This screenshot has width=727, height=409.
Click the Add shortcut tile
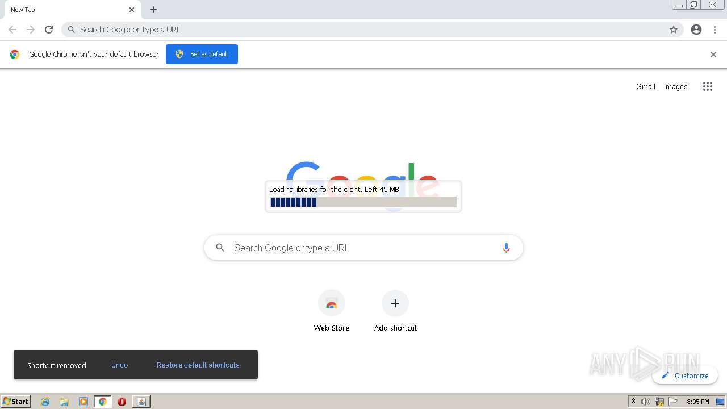click(x=395, y=311)
